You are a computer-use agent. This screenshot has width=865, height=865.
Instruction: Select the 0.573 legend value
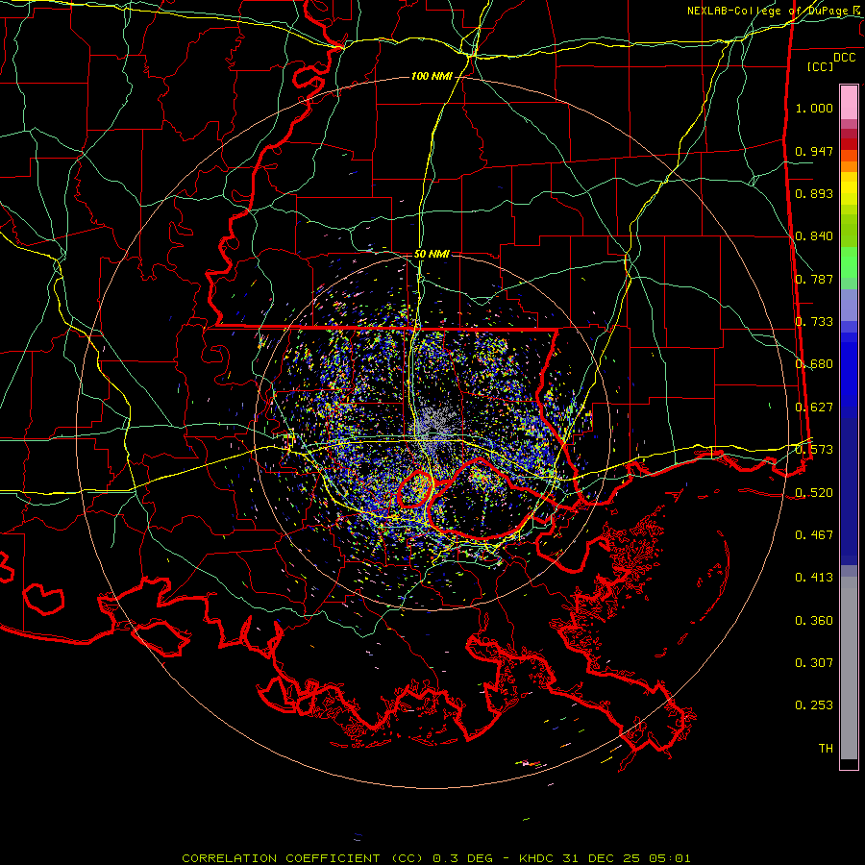pyautogui.click(x=814, y=450)
